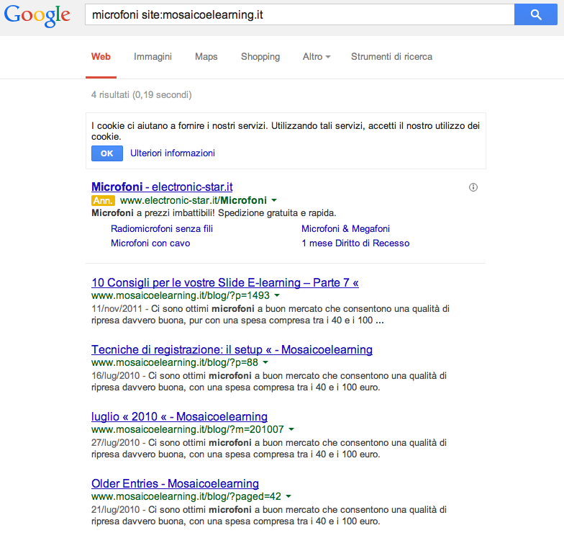
Task: Click the 'I cookie ci aiutano' notice text
Action: coord(285,131)
